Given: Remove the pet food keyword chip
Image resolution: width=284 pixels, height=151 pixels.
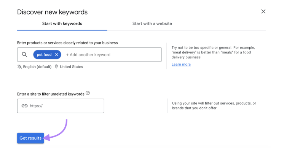Looking at the screenshot, I should [57, 55].
